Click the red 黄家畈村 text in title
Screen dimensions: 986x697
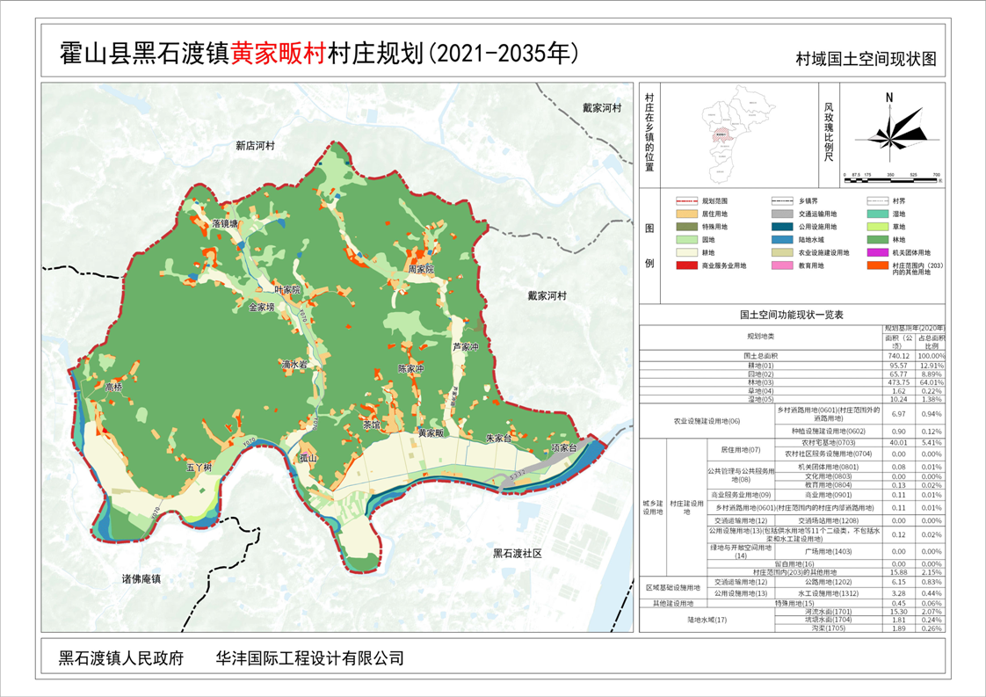coord(277,54)
